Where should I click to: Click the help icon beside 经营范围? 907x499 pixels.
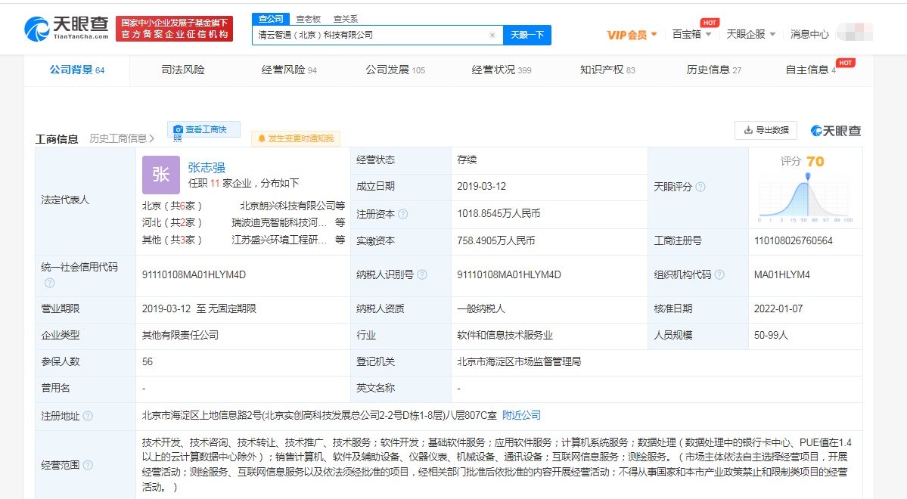coord(88,466)
